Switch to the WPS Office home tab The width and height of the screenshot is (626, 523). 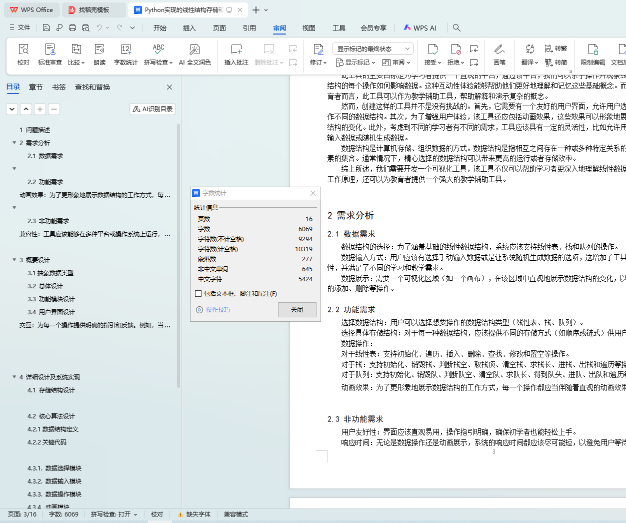pos(31,10)
